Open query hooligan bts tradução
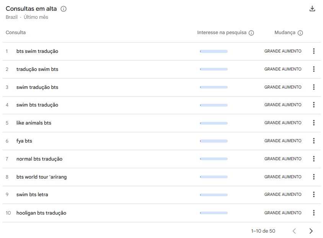 tap(41, 213)
